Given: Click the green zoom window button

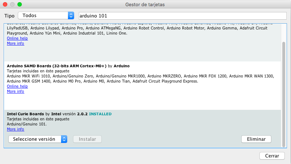Looking at the screenshot, I should click(20, 4).
